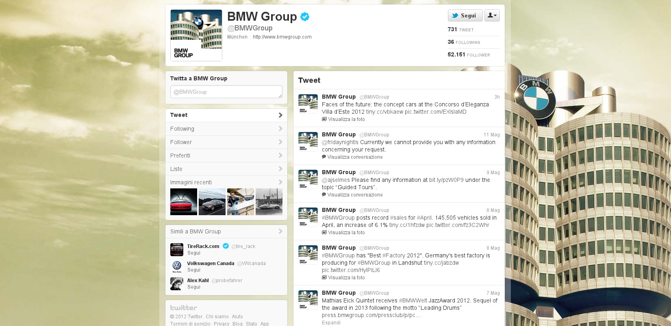Open tiny.cc/jabzdw link
Screen dimensions: 671x326
point(441,263)
